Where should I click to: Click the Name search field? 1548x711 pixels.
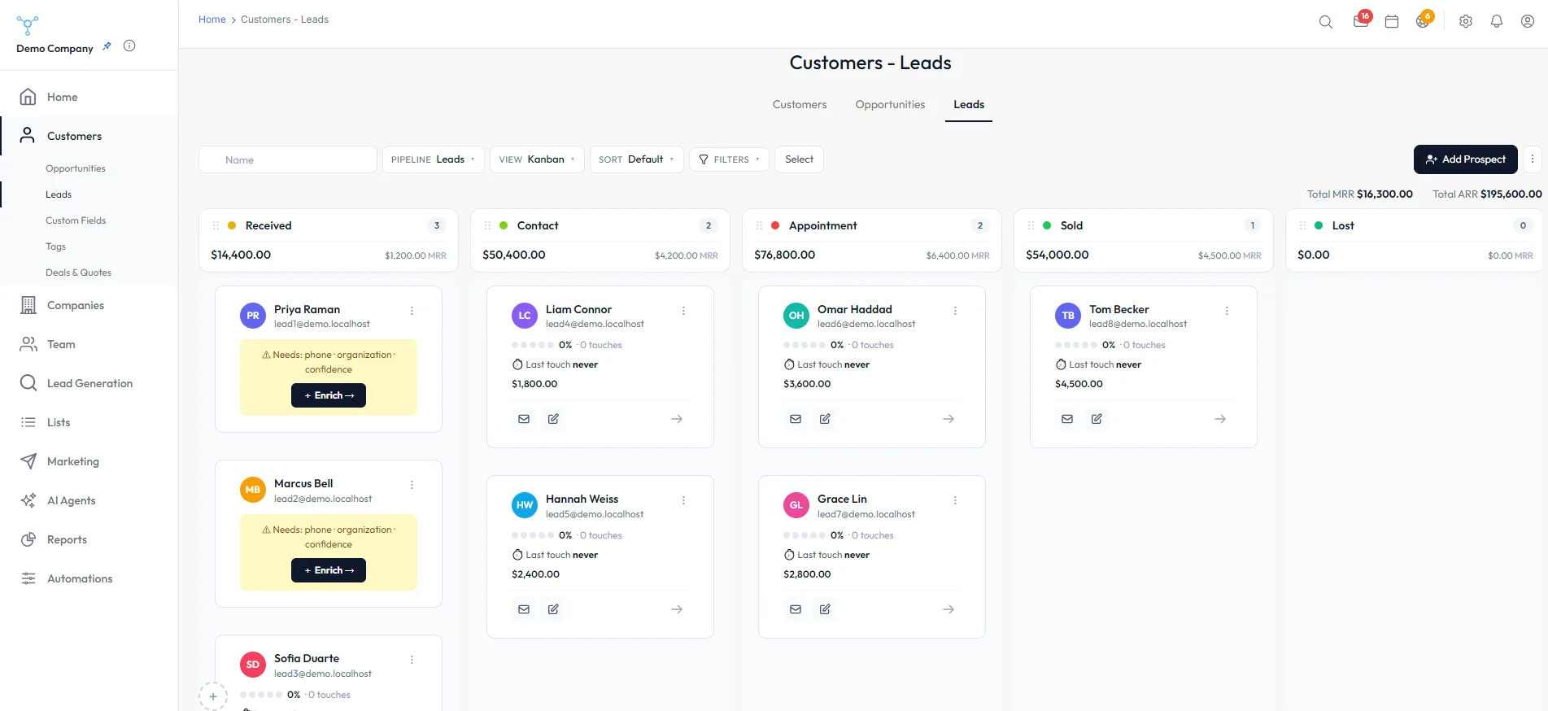coord(288,159)
